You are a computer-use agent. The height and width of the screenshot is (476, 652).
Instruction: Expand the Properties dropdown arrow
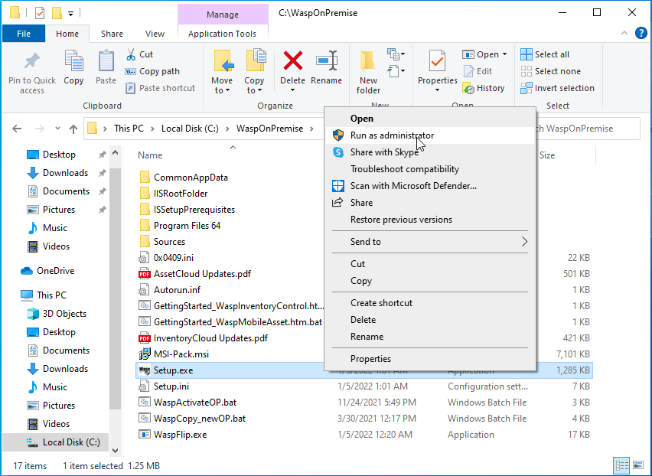(x=437, y=90)
